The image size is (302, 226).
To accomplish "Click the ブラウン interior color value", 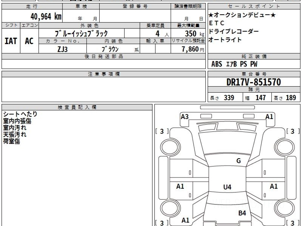I will [x=110, y=49].
